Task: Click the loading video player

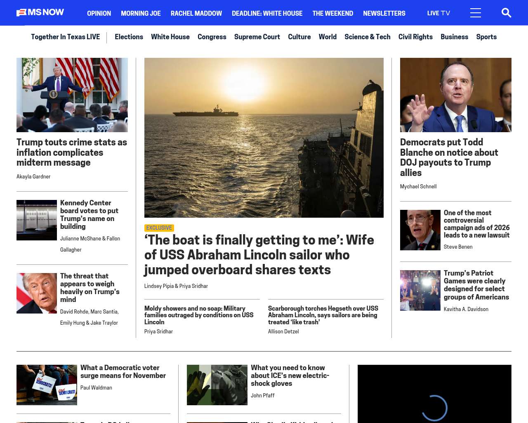Action: (x=434, y=394)
